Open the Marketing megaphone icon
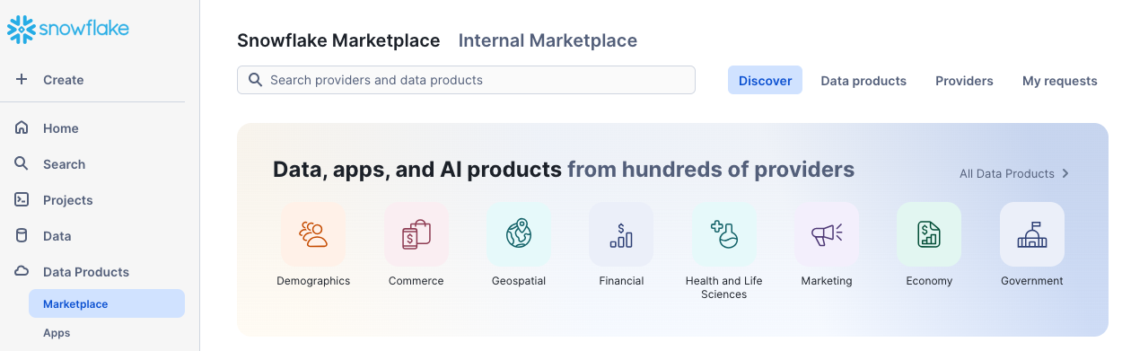The image size is (1122, 351). click(827, 234)
